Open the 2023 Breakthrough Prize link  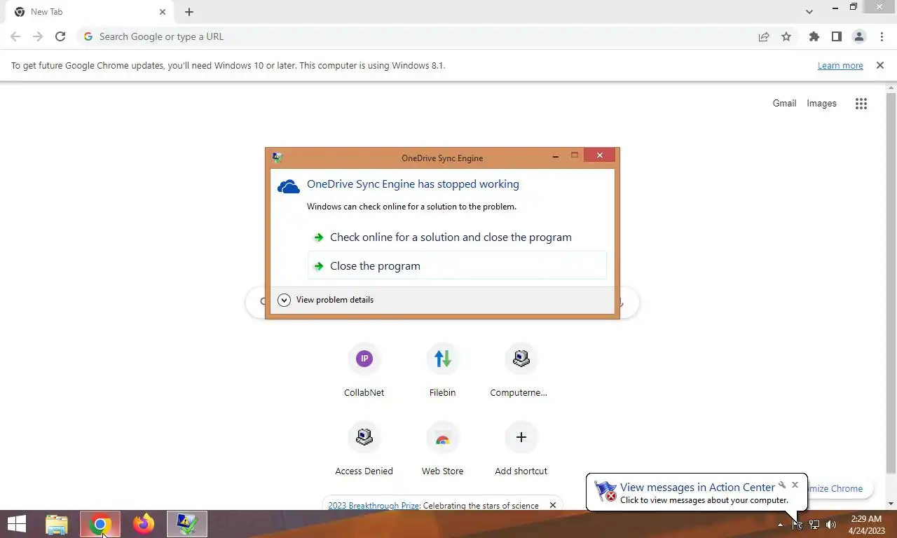click(374, 505)
